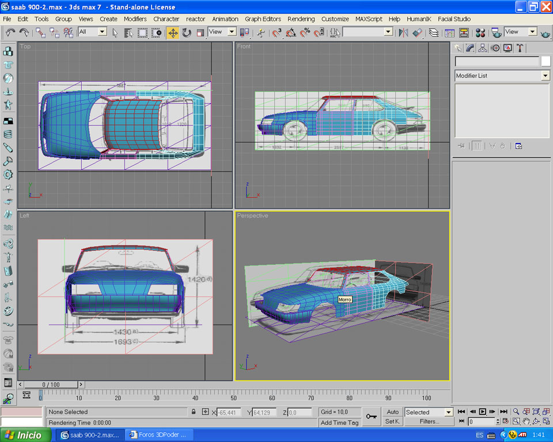Screen dimensions: 553x442
Task: Toggle Percent Snap icon
Action: tap(305, 33)
